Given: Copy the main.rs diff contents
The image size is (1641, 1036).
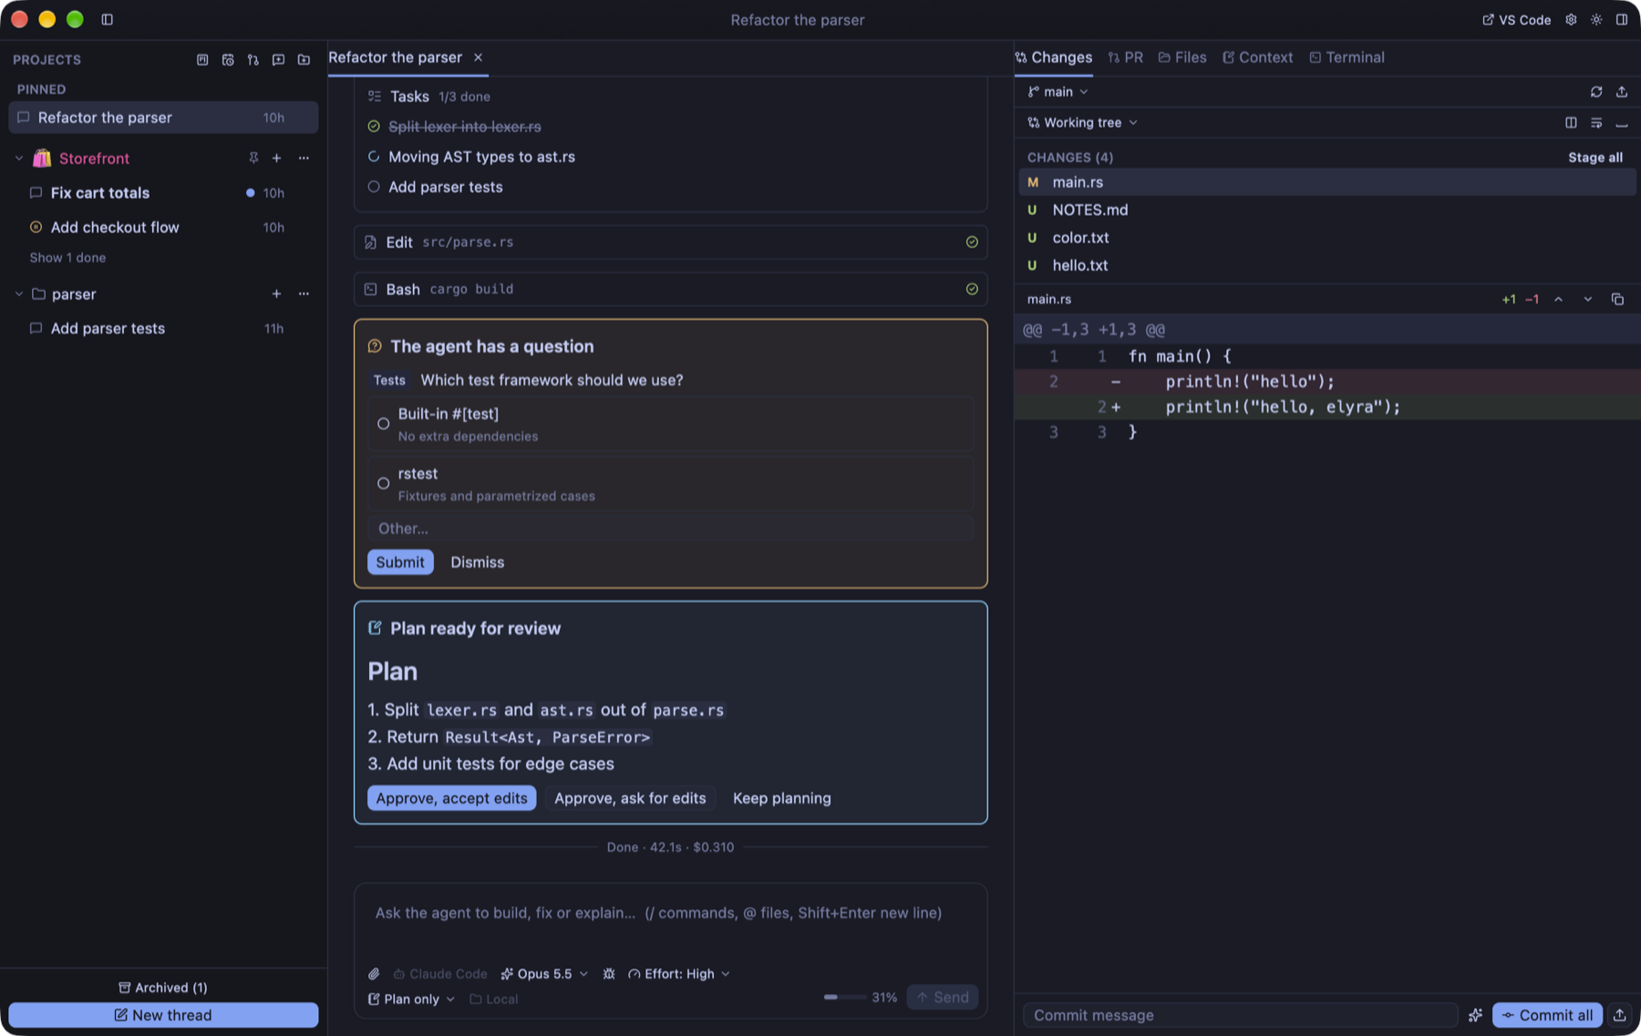Looking at the screenshot, I should coord(1617,299).
